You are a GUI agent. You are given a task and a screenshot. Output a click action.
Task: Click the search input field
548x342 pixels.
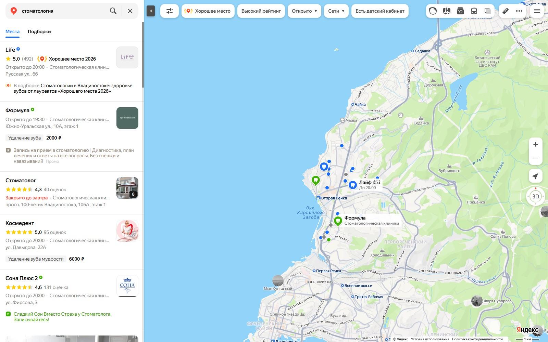click(x=63, y=11)
